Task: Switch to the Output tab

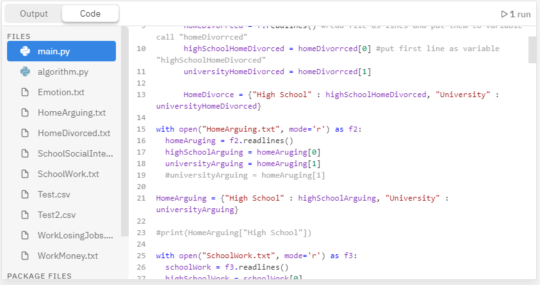Action: [x=34, y=13]
